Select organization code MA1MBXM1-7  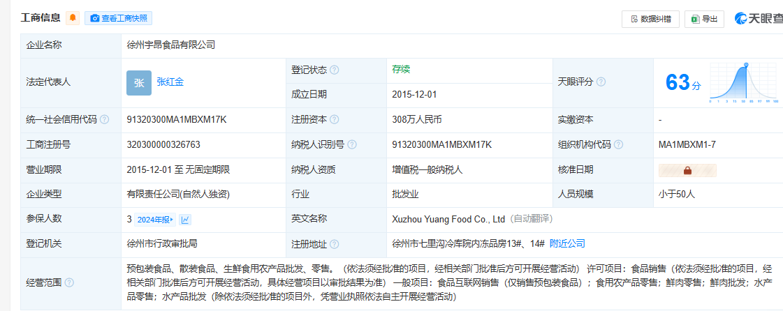(x=687, y=144)
